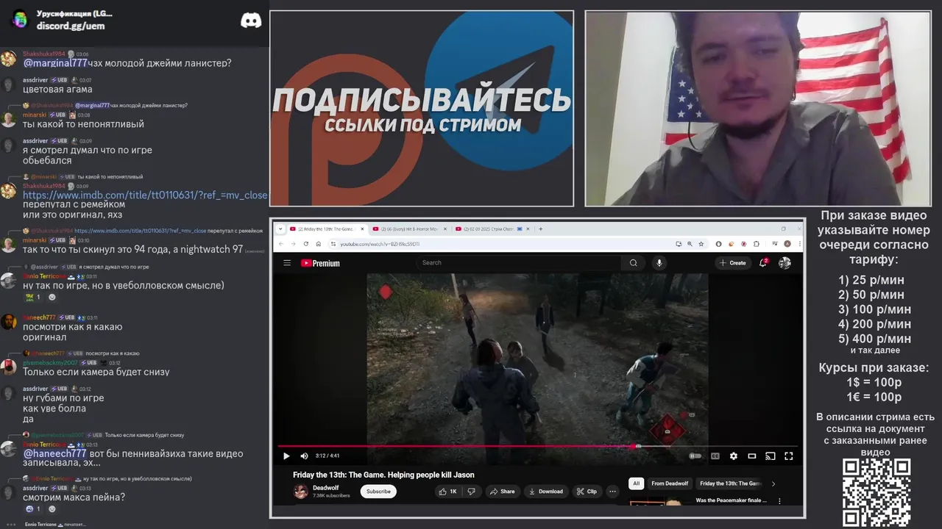Show next filter chips arrow
The image size is (942, 529).
[773, 483]
